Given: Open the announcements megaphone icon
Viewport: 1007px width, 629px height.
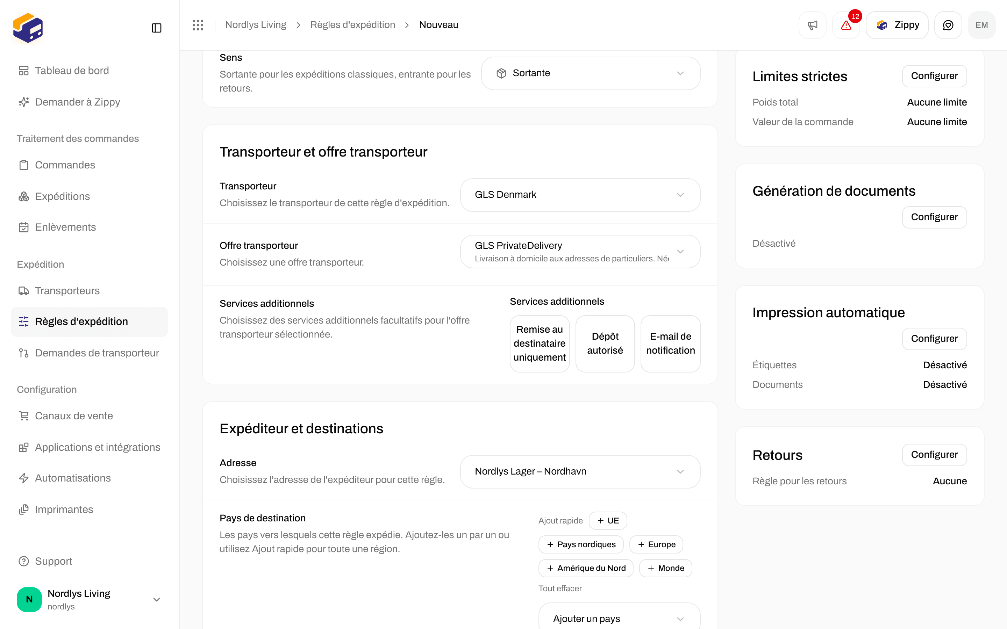Looking at the screenshot, I should pyautogui.click(x=812, y=25).
